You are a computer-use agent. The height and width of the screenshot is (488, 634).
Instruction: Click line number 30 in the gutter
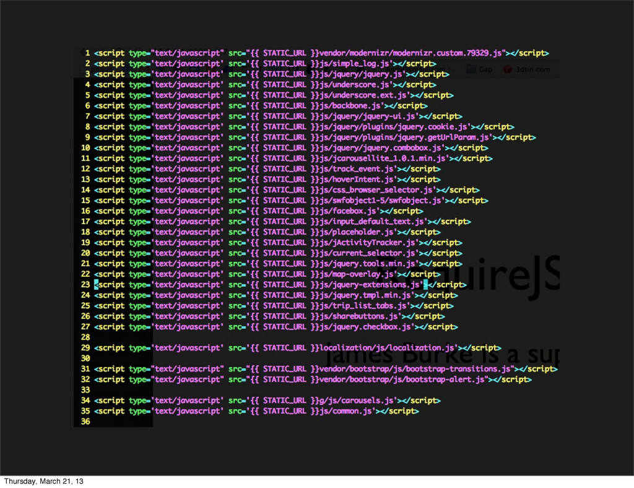(85, 358)
